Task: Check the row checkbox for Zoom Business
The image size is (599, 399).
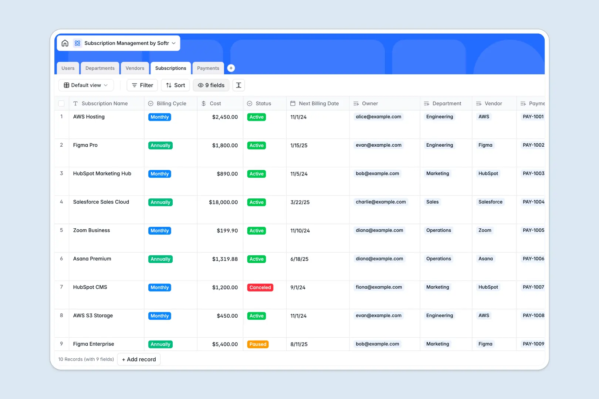Action: pos(61,231)
